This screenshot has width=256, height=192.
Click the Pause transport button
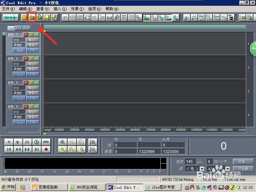(27, 142)
